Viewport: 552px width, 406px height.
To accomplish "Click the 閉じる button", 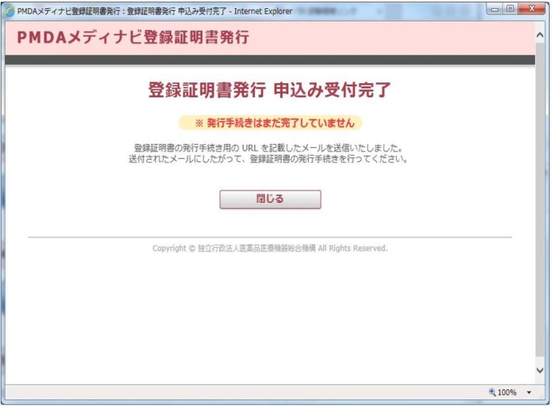I will point(270,199).
